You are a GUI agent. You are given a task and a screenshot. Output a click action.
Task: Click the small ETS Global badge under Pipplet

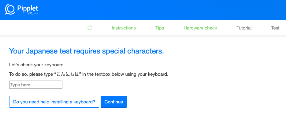31,14
